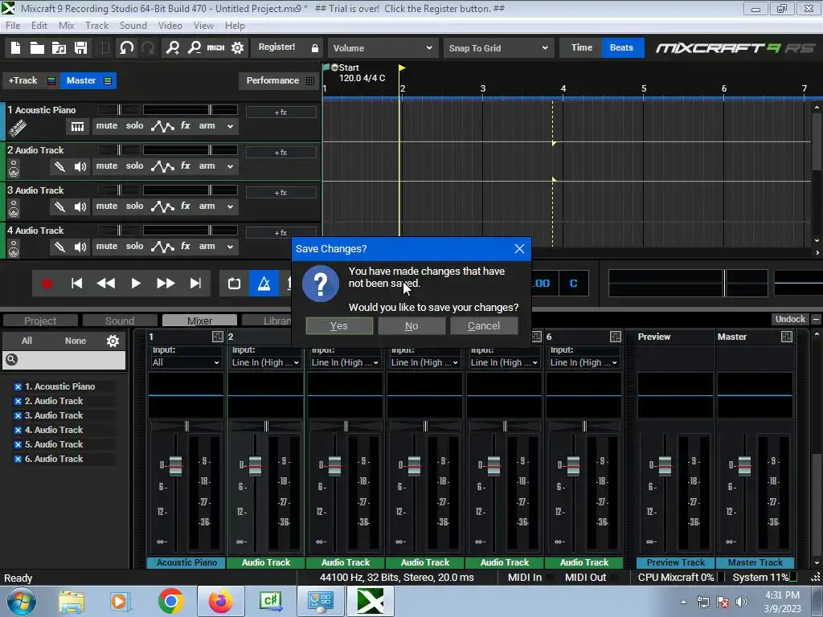Toggle the Metronome button

point(264,284)
